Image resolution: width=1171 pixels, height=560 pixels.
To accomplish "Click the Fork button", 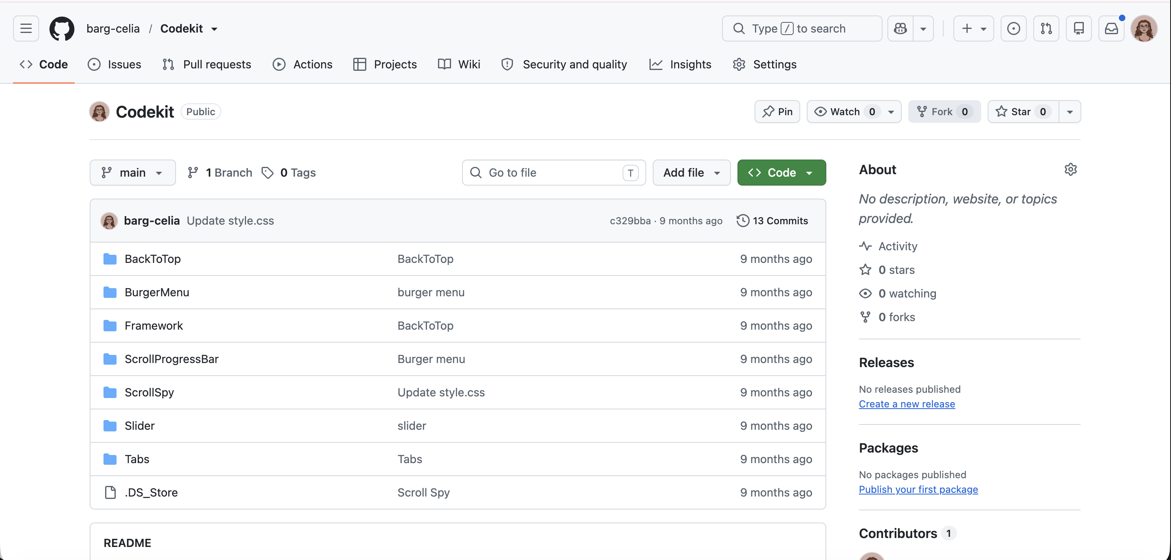I will click(x=944, y=112).
